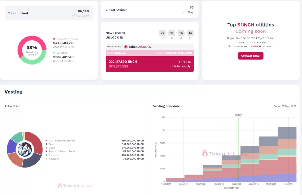Click the TokenUnlocks watermark on vesting chart

coord(225,153)
